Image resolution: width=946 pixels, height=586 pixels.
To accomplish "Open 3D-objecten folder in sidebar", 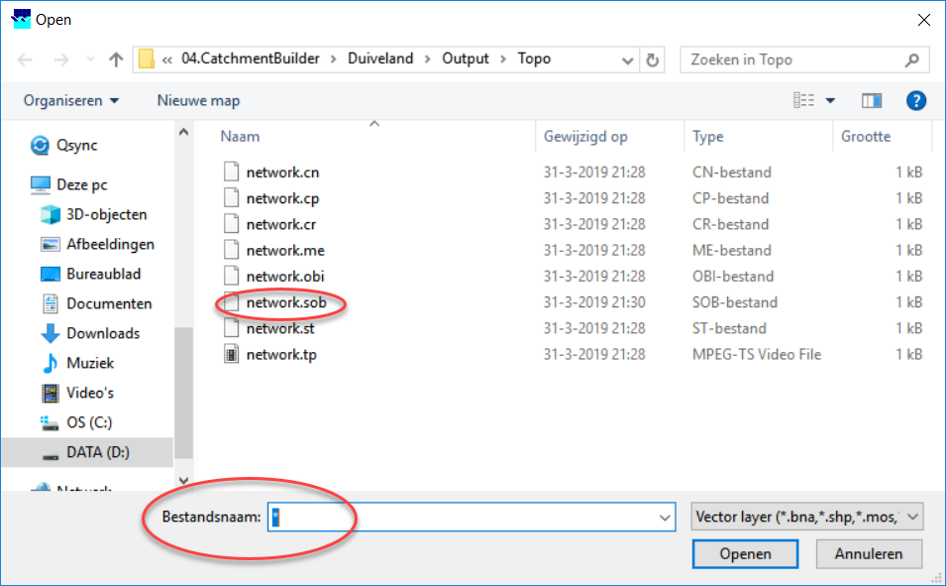I will (x=106, y=214).
